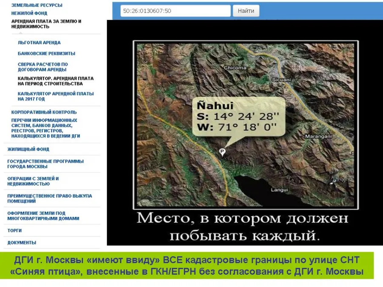Click the Marangani label on the map
Screen dimensions: 383x287
(318, 136)
